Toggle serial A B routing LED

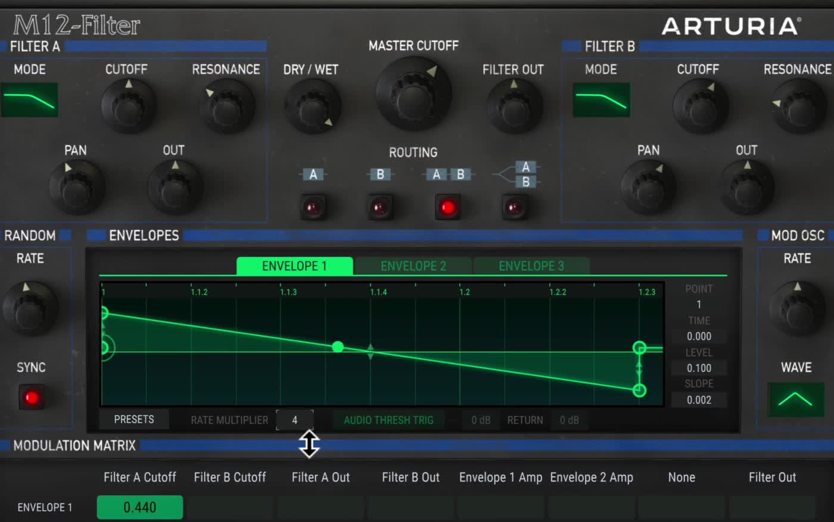point(448,207)
